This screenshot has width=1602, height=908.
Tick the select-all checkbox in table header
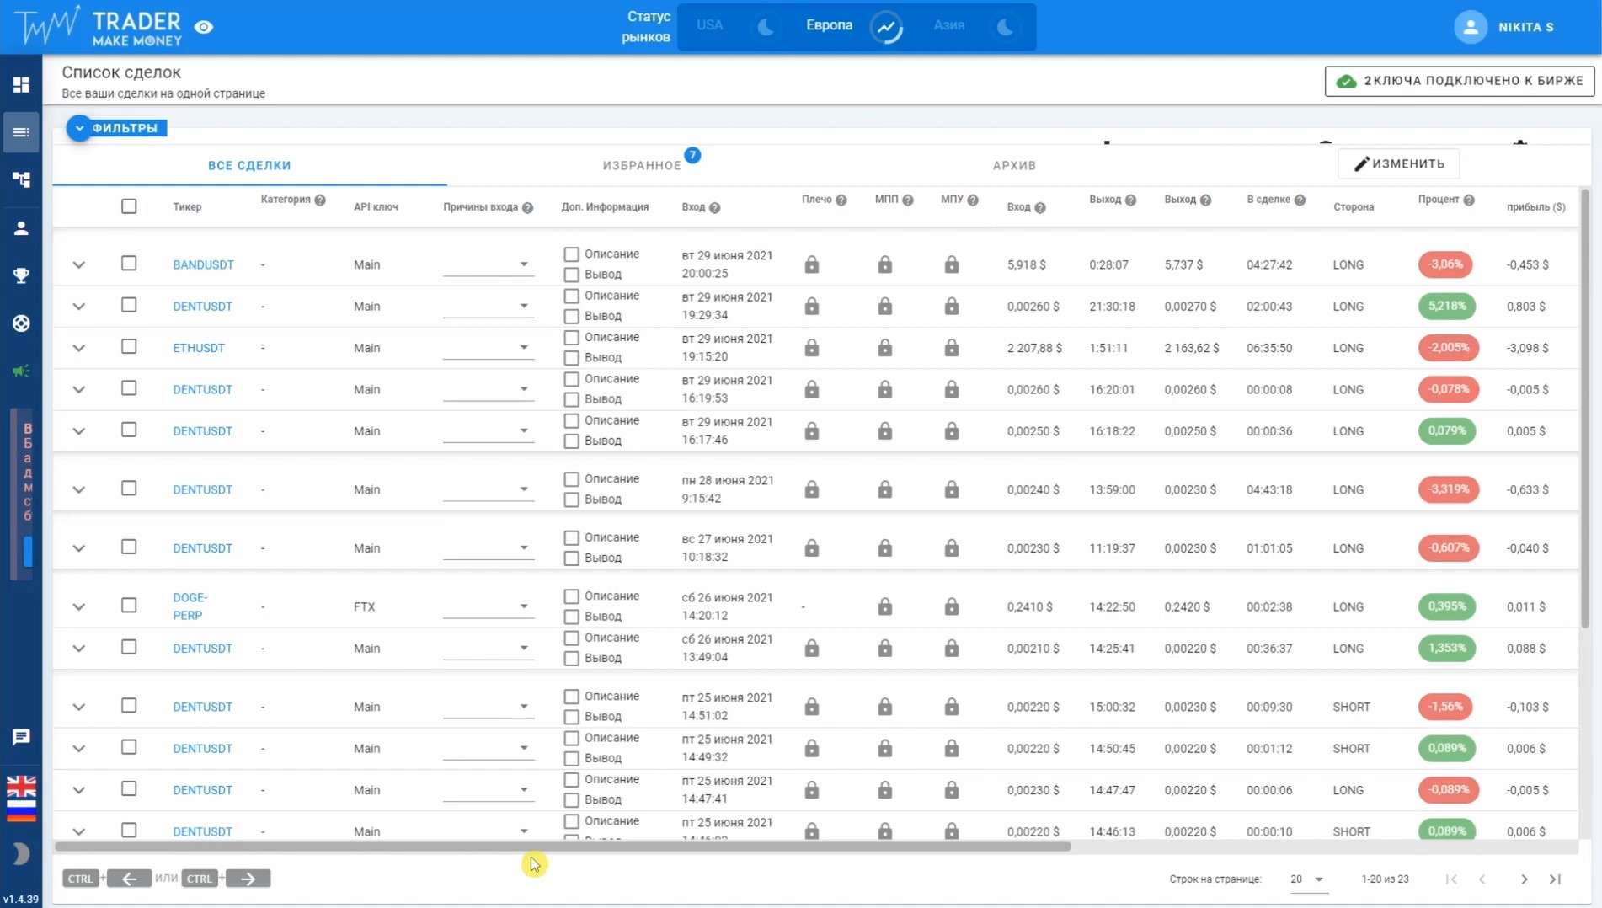click(x=129, y=206)
